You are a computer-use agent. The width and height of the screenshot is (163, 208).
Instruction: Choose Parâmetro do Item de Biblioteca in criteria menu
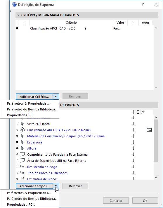click(x=32, y=109)
